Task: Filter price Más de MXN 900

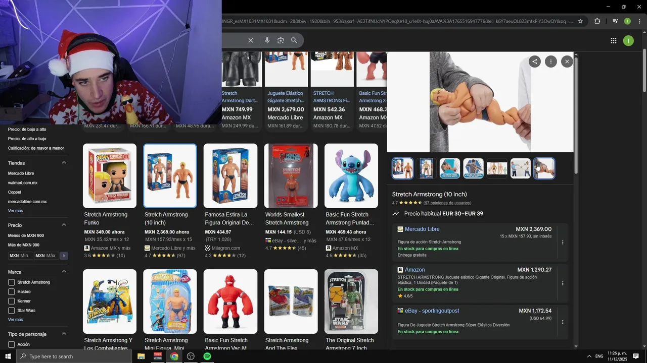Action: pyautogui.click(x=23, y=245)
